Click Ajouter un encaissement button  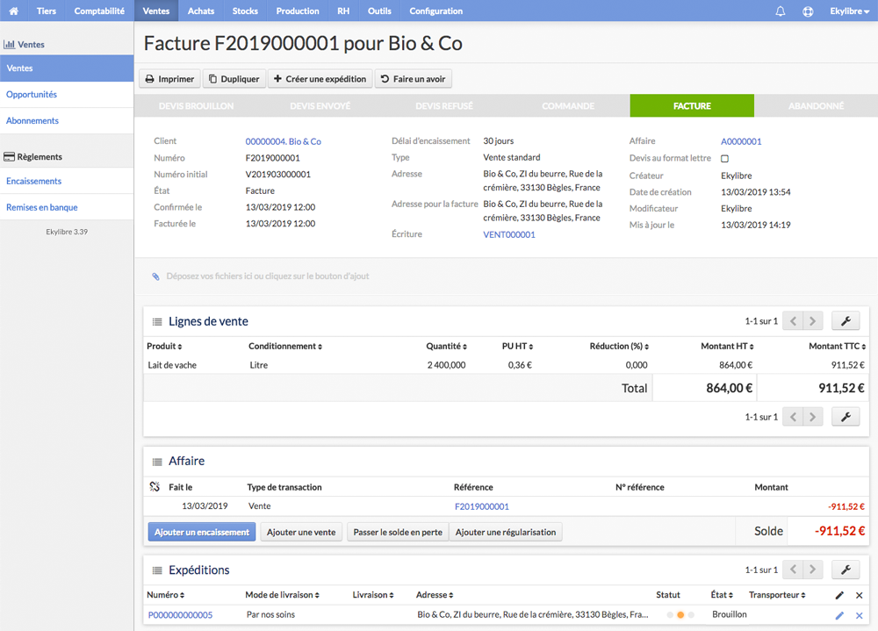(x=202, y=532)
